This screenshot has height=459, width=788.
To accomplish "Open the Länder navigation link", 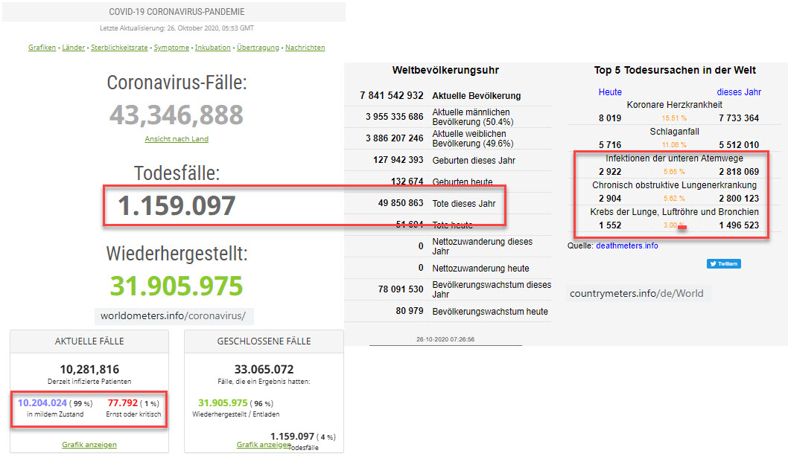I will 73,48.
